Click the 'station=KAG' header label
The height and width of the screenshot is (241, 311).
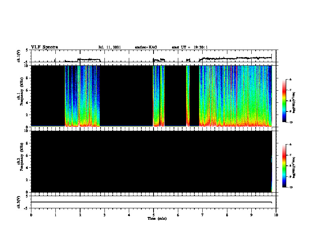pyautogui.click(x=146, y=47)
